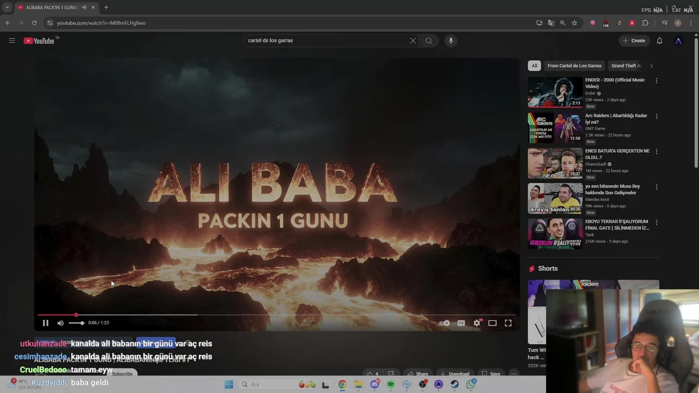This screenshot has width=699, height=393.
Task: Show more filter chips with right arrow
Action: point(651,66)
